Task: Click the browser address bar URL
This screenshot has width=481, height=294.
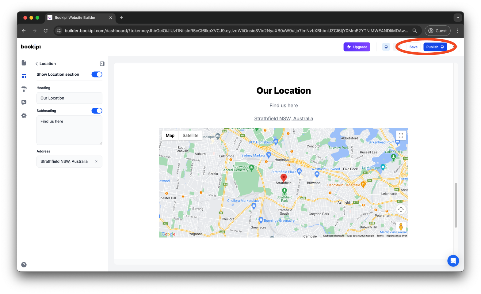Action: click(236, 31)
